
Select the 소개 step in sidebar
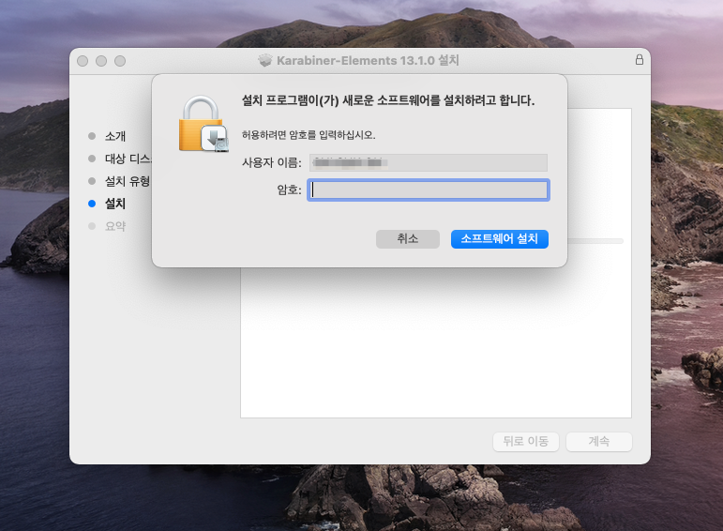(x=114, y=136)
